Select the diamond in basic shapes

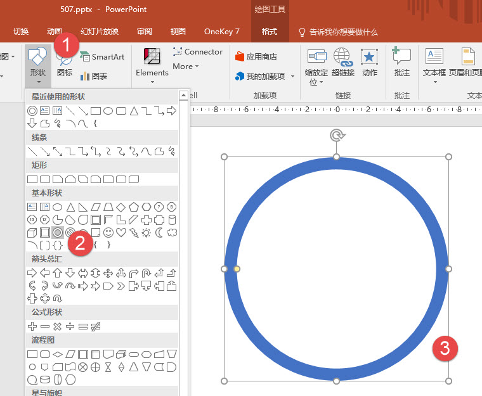point(120,207)
